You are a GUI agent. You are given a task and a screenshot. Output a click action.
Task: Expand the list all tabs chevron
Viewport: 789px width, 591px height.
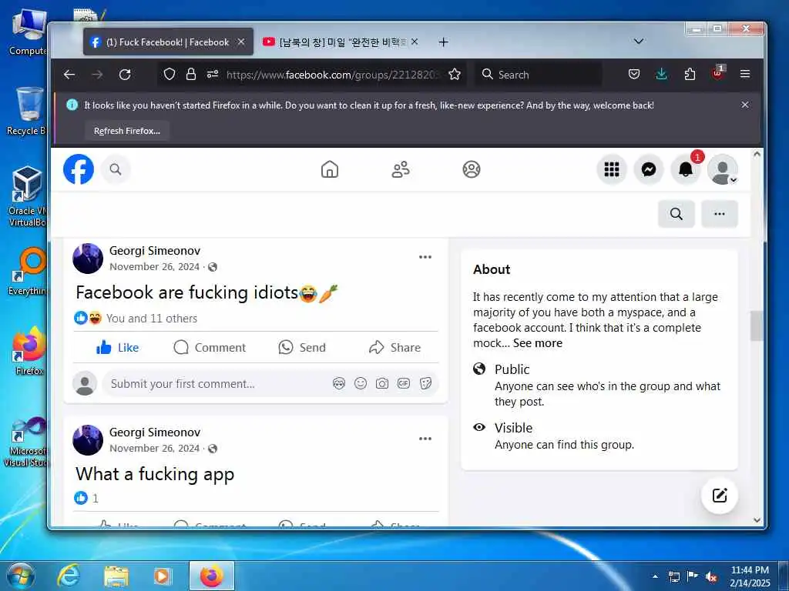[x=639, y=42]
